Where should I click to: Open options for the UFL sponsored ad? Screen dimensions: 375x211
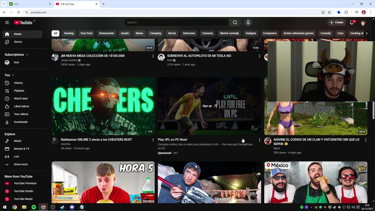pyautogui.click(x=259, y=140)
